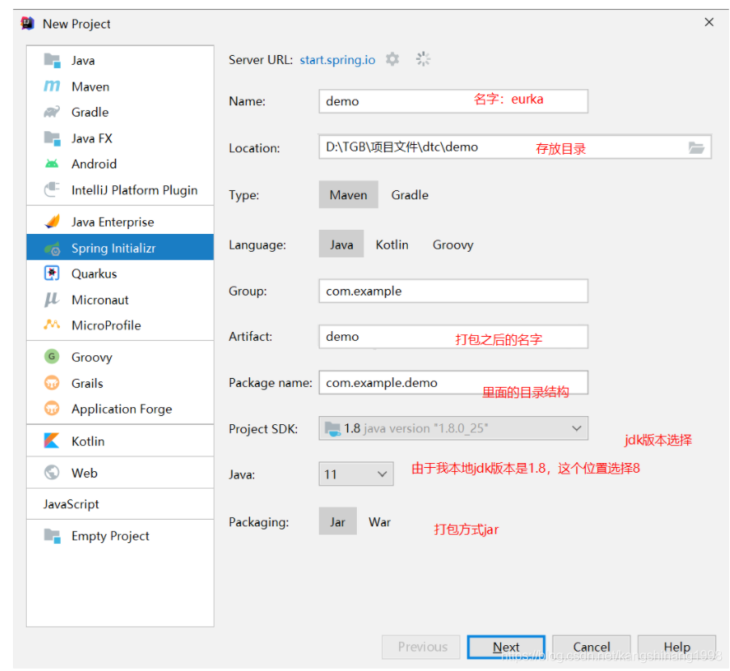Select JavaScript in project type list
Image resolution: width=730 pixels, height=671 pixels.
point(70,503)
